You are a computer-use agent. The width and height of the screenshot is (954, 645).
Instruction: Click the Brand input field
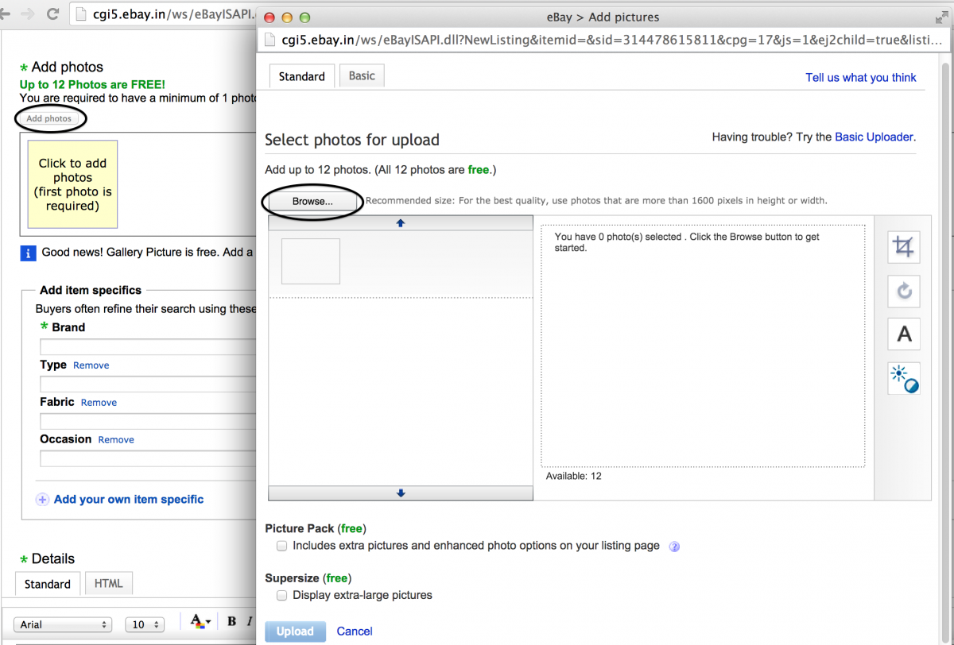pos(147,347)
